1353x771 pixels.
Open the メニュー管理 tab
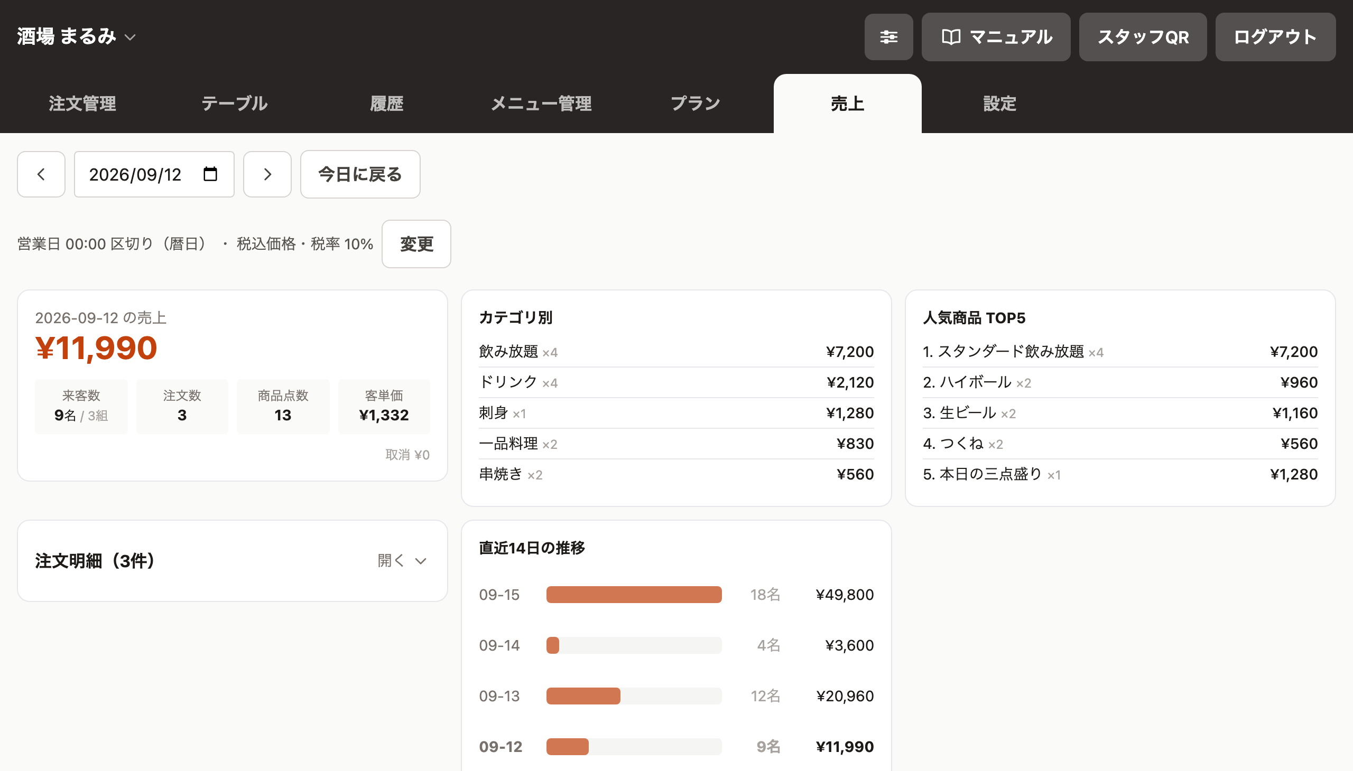pyautogui.click(x=541, y=104)
